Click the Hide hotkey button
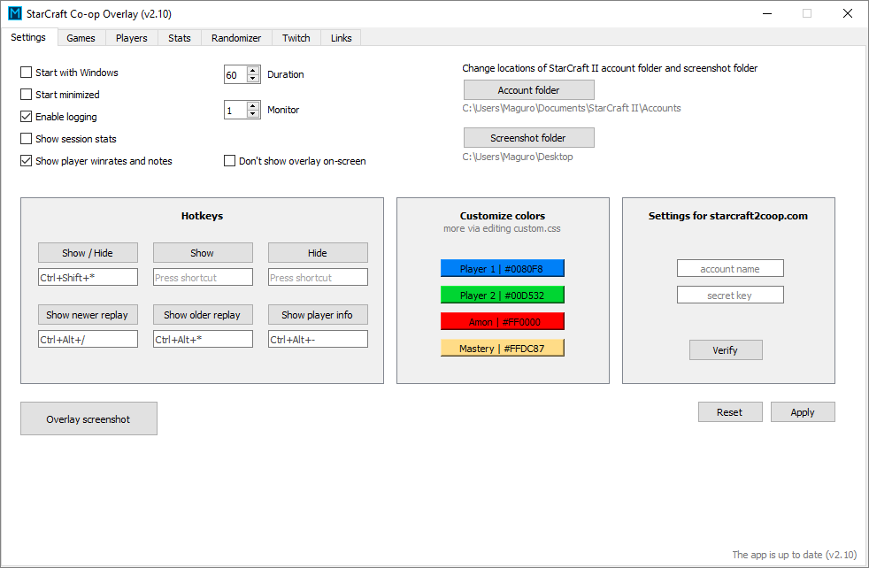Viewport: 869px width, 568px height. point(318,253)
